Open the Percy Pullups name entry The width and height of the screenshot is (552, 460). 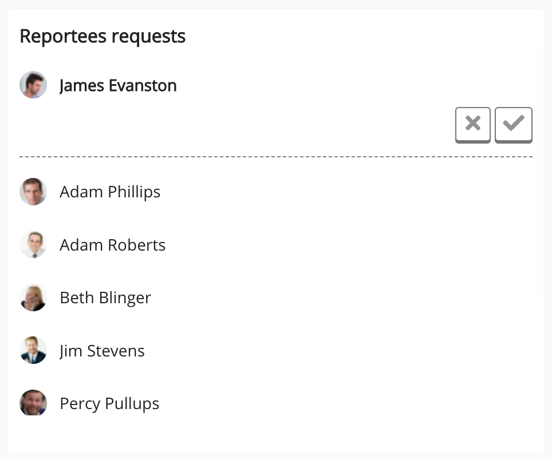pos(109,403)
